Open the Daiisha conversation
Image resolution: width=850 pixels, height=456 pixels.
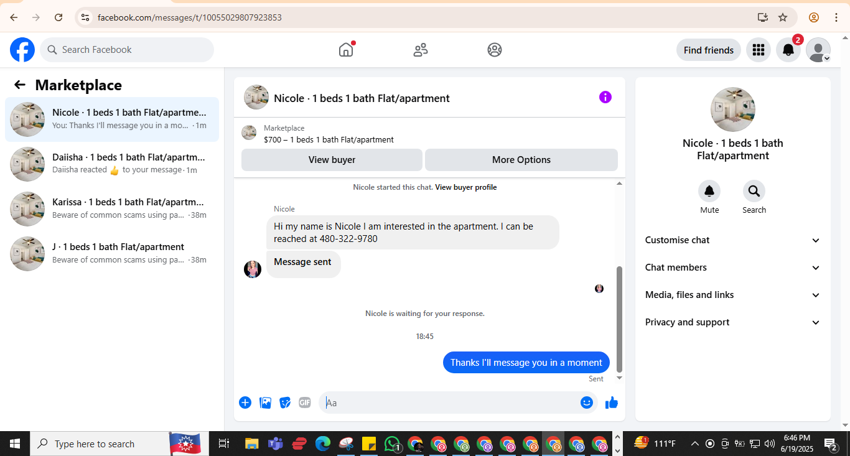(x=112, y=164)
